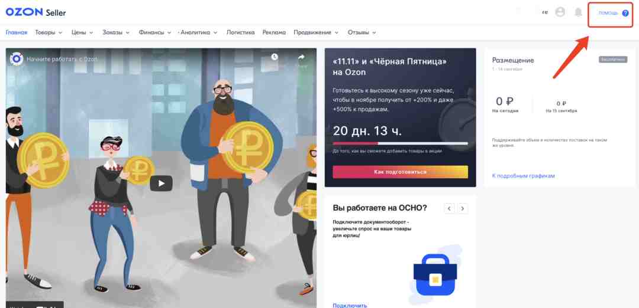Expand the Товары dropdown menu
This screenshot has width=639, height=308.
[49, 32]
